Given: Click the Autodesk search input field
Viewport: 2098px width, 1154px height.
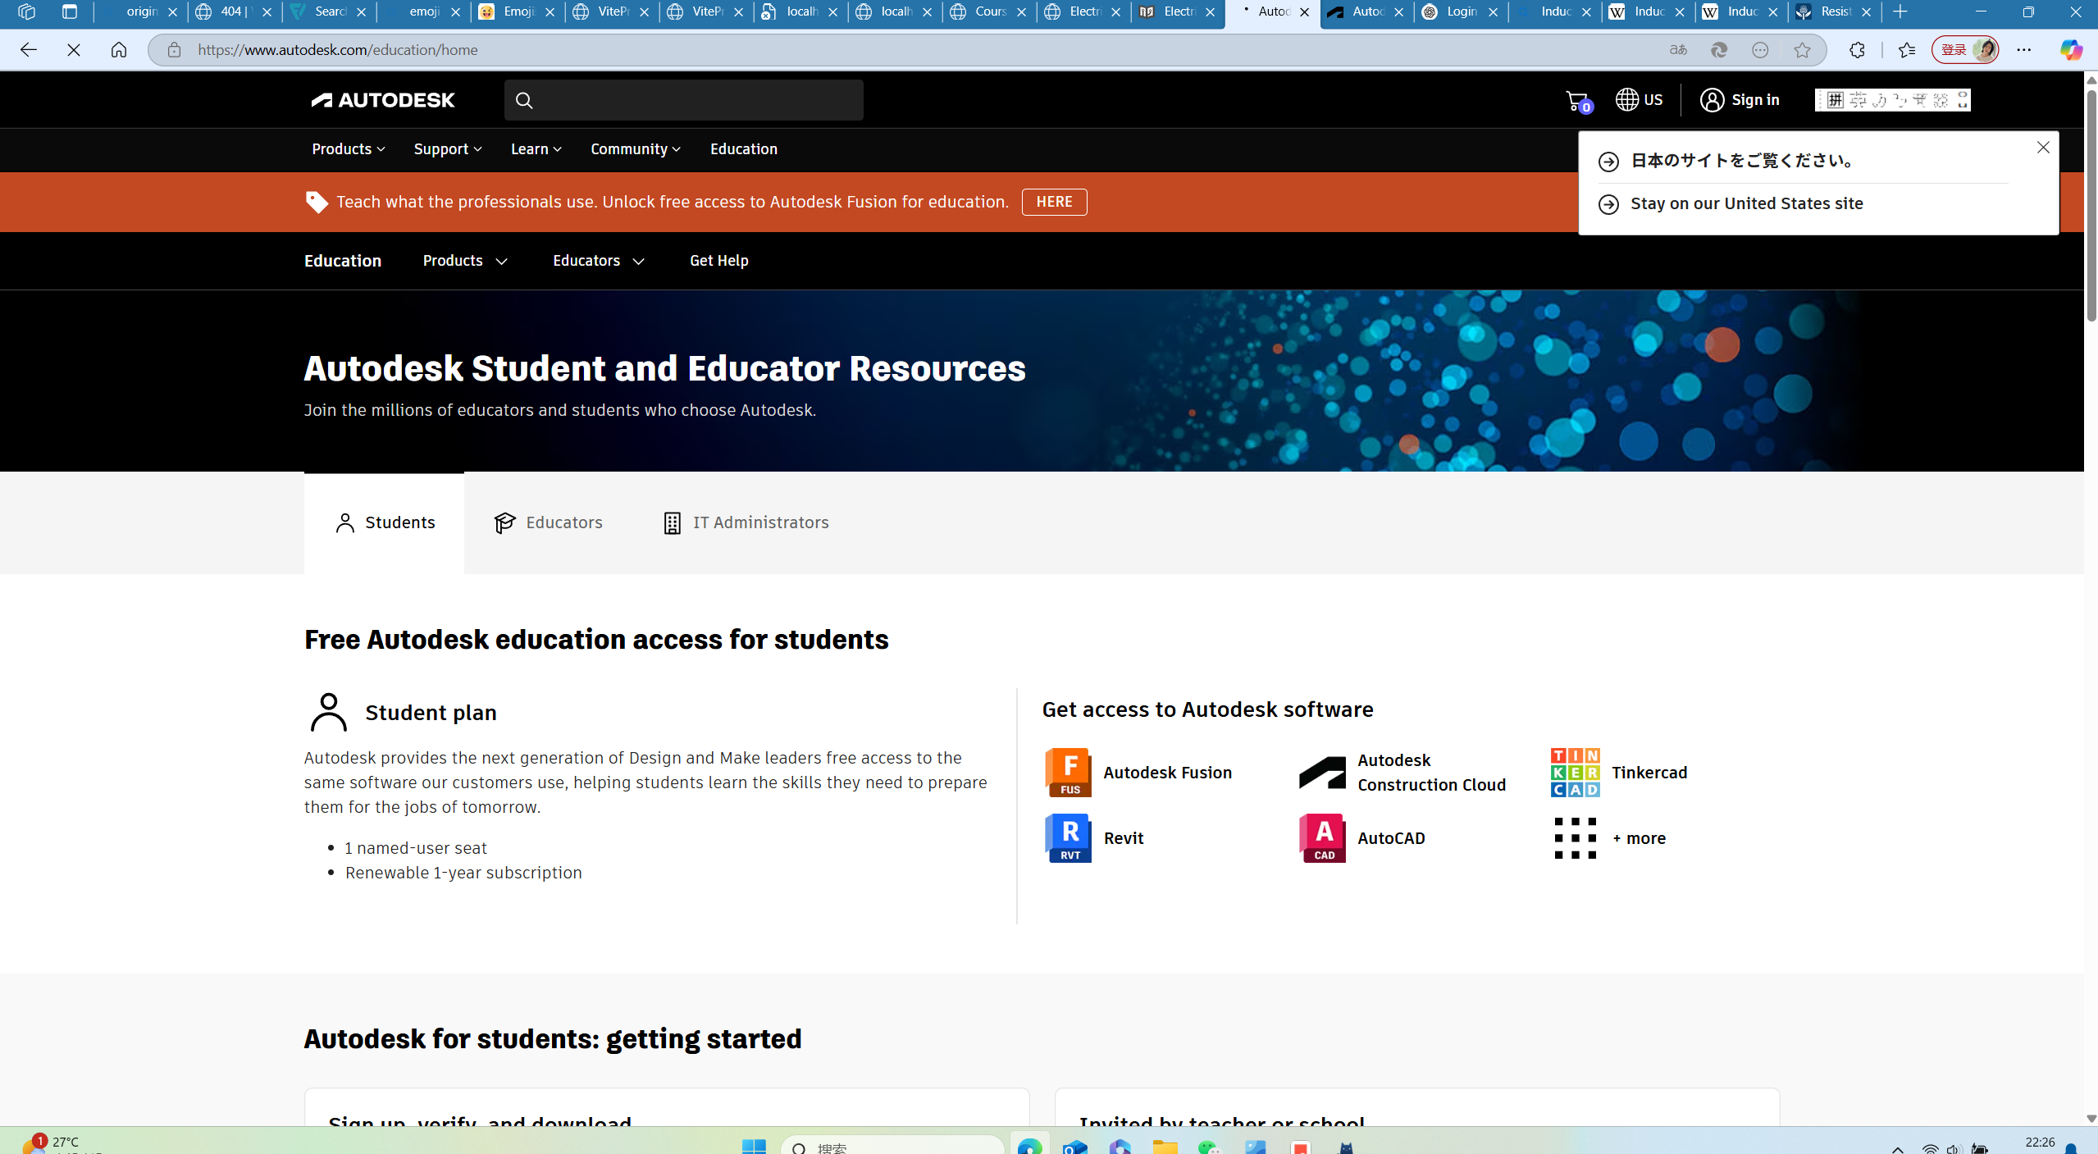Looking at the screenshot, I should 683,100.
